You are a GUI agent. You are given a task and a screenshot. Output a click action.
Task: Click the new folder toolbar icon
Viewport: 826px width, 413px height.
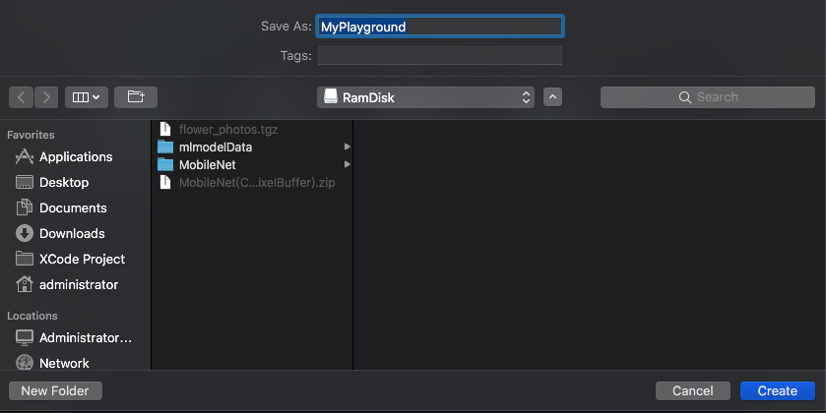coord(136,97)
